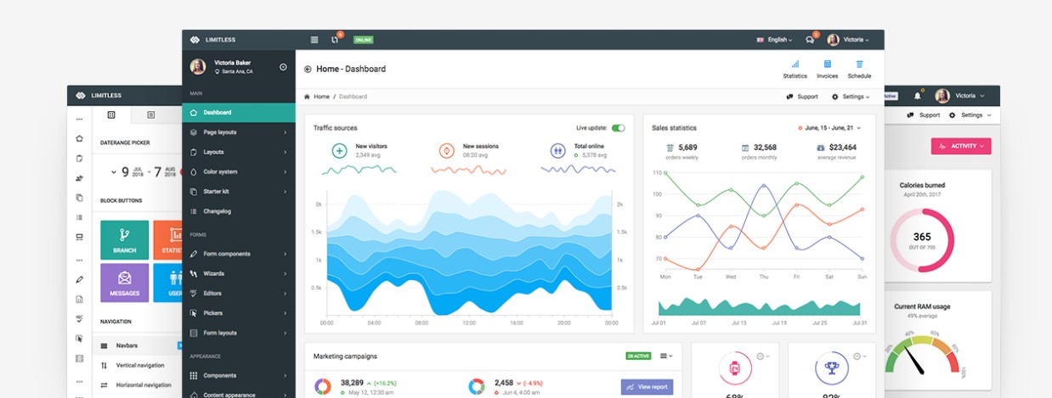Image resolution: width=1052 pixels, height=398 pixels.
Task: Click the average revenue cash icon
Action: point(821,148)
